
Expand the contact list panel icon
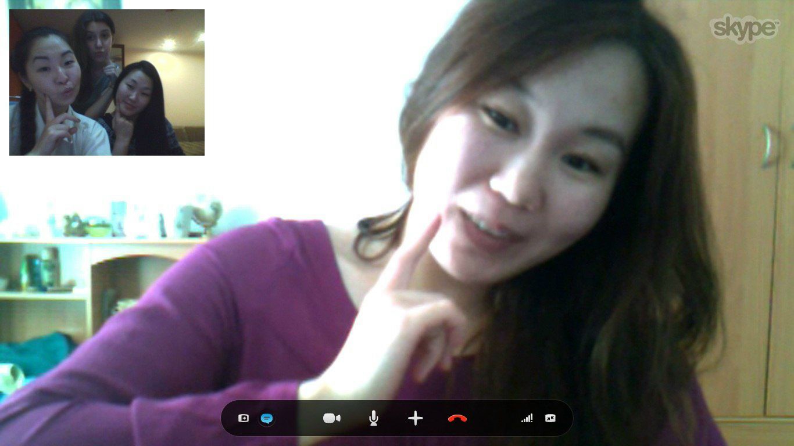[x=244, y=418]
